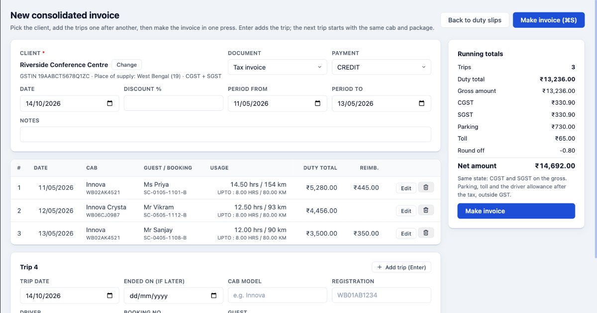This screenshot has width=597, height=313.
Task: Open calendar picker on Period To field
Action: 422,103
